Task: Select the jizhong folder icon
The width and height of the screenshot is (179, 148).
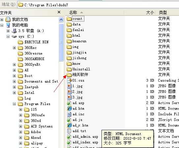Action: pyautogui.click(x=69, y=58)
